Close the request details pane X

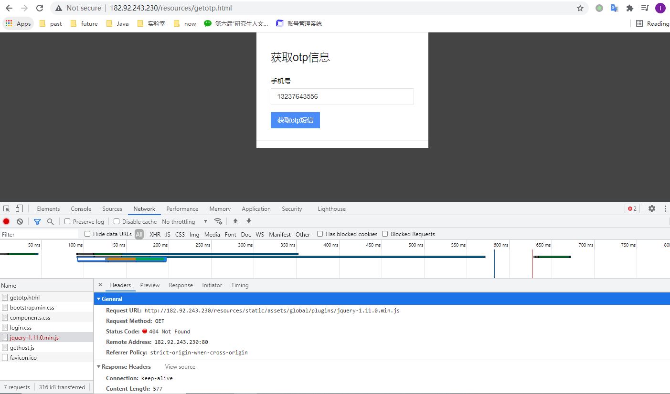(100, 285)
